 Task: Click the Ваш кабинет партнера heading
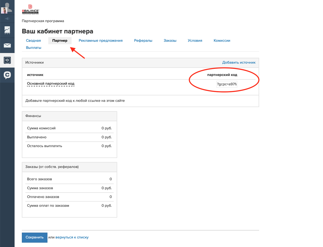pyautogui.click(x=57, y=31)
